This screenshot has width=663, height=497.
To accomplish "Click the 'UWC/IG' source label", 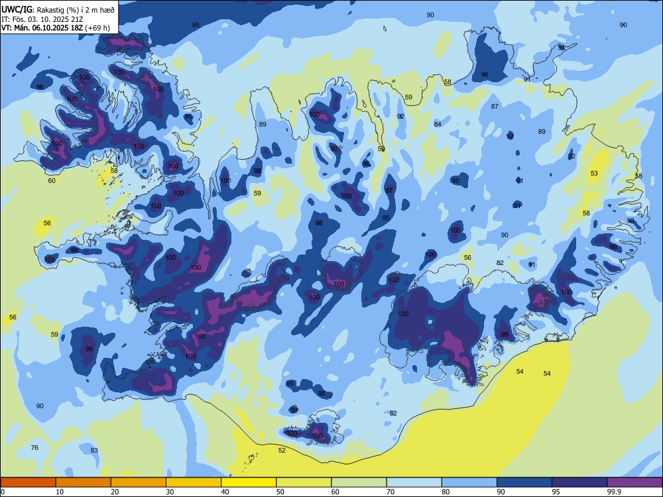I will (x=17, y=10).
